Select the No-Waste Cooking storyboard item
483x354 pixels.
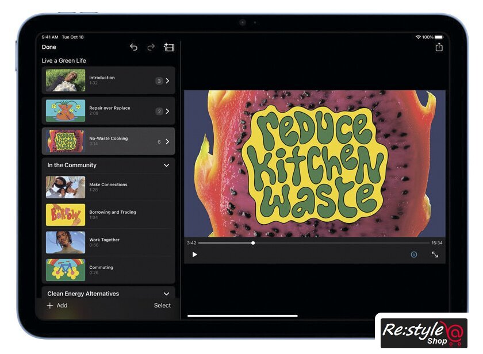[x=108, y=141]
